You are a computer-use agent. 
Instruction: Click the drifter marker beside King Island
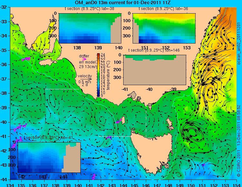tap(118, 121)
